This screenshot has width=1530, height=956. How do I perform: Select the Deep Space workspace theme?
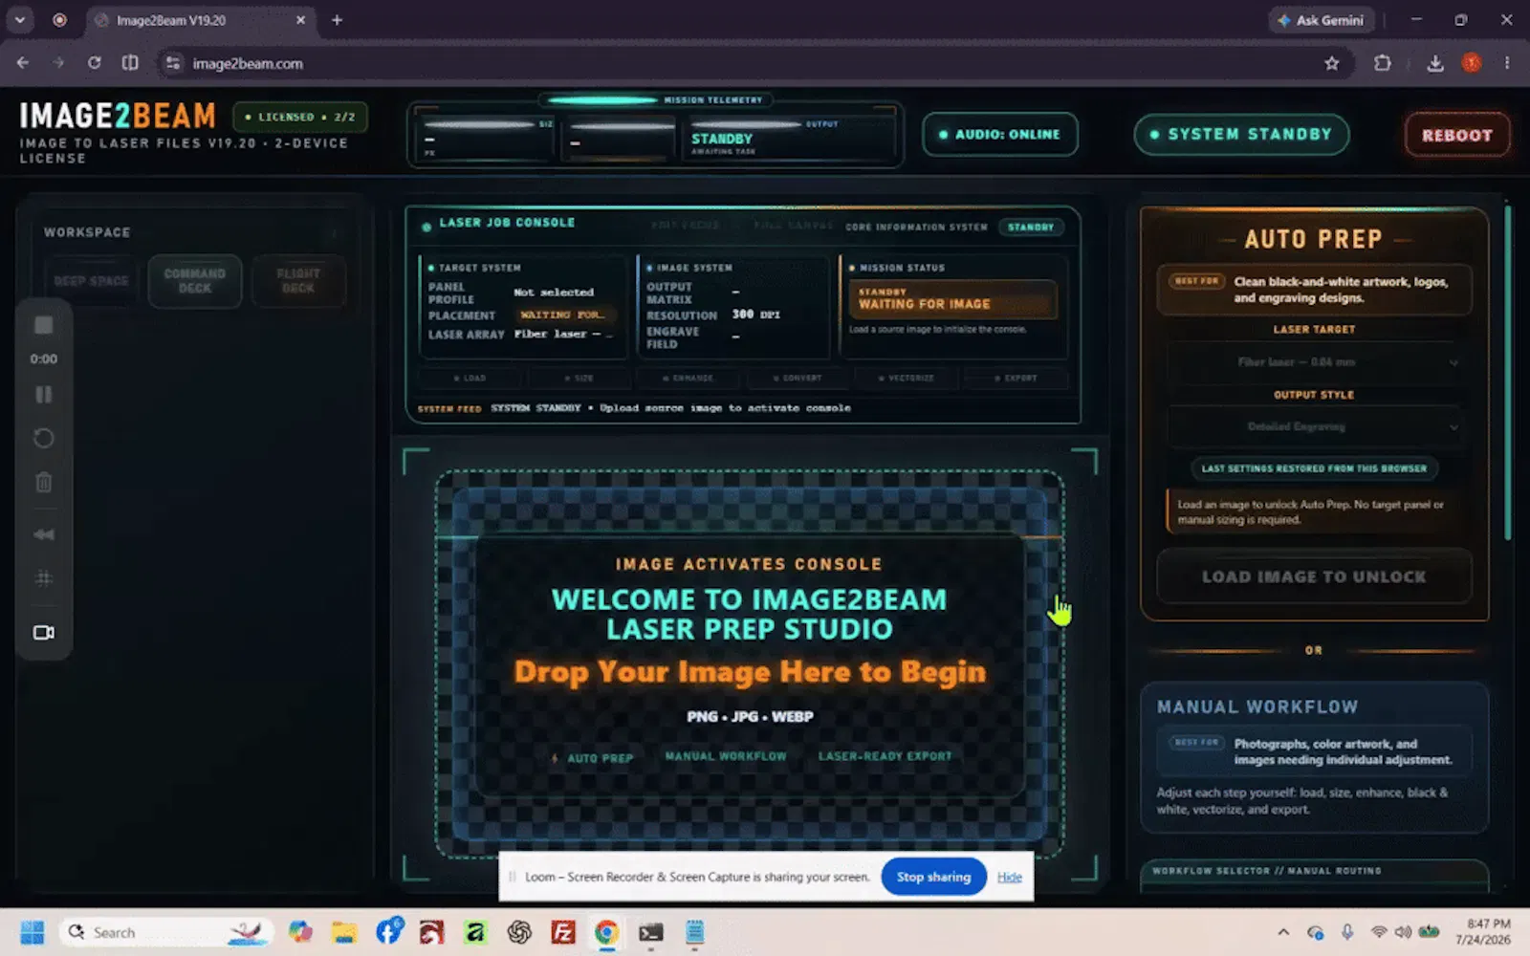[x=91, y=281]
